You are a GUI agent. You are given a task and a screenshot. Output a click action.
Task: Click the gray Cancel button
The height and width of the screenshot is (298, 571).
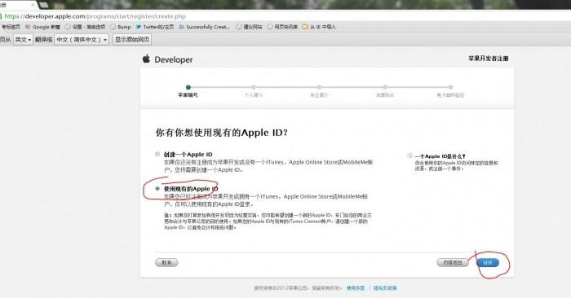166,262
